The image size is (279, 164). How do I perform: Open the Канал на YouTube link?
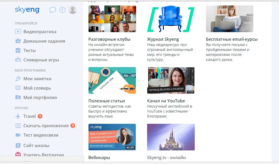pyautogui.click(x=166, y=101)
